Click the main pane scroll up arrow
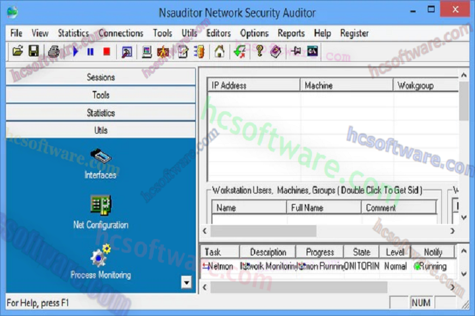This screenshot has width=475, height=316. (464, 74)
